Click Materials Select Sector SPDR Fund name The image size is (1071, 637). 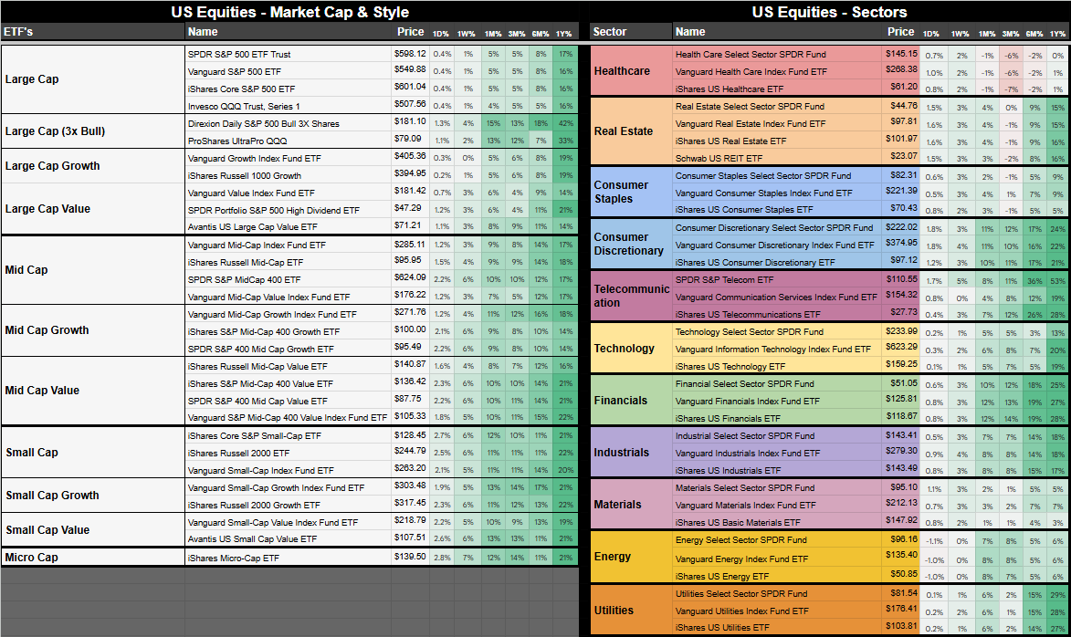(745, 488)
